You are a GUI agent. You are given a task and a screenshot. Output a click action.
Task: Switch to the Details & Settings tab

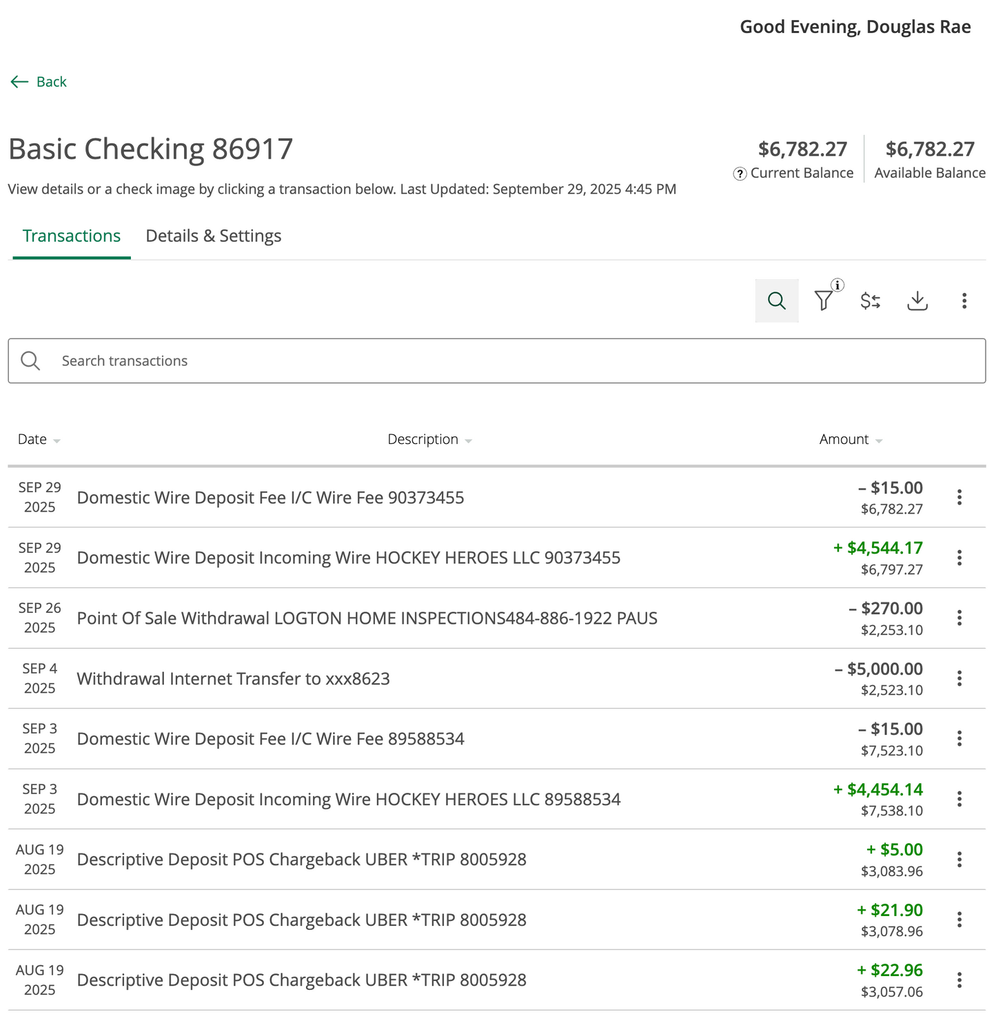(213, 236)
